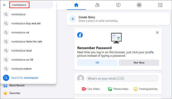Click the Facebook logo in password card
Image resolution: width=172 pixels, height=99 pixels.
80,35
